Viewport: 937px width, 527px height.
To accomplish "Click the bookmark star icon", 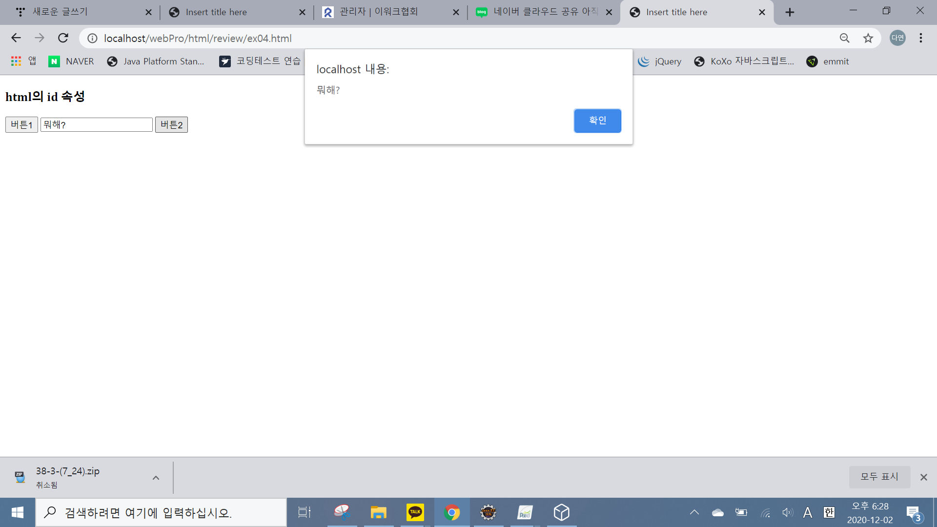I will click(x=868, y=38).
